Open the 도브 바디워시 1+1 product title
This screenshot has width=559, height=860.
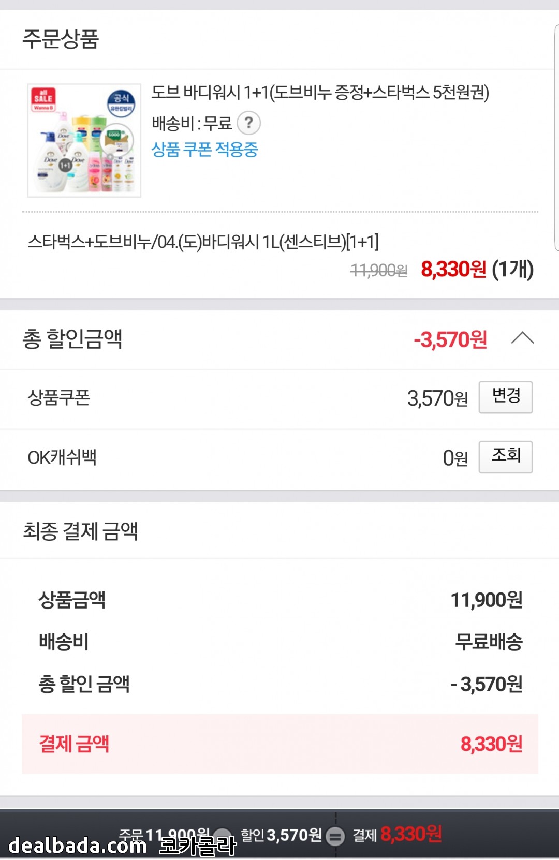pos(320,93)
